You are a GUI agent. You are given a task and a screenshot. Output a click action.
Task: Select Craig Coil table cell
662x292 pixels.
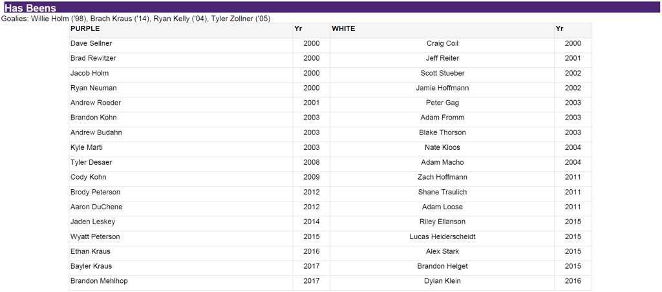tap(442, 44)
